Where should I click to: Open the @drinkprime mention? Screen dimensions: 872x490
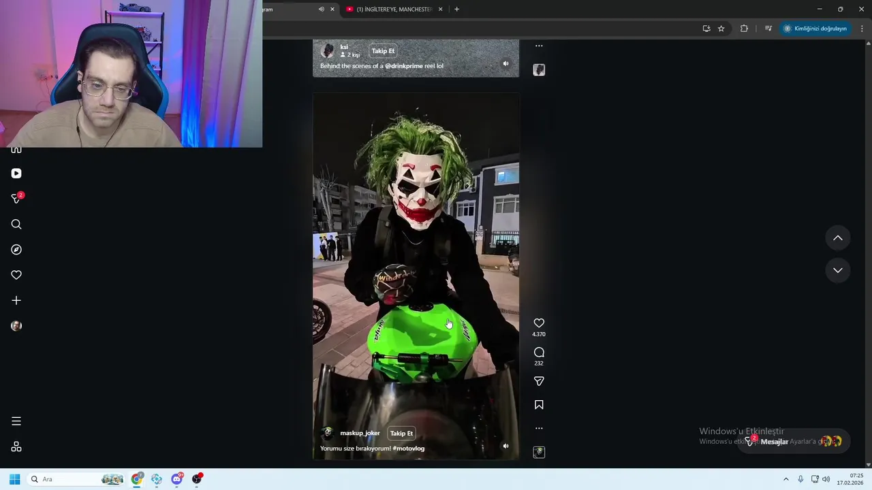click(x=404, y=66)
